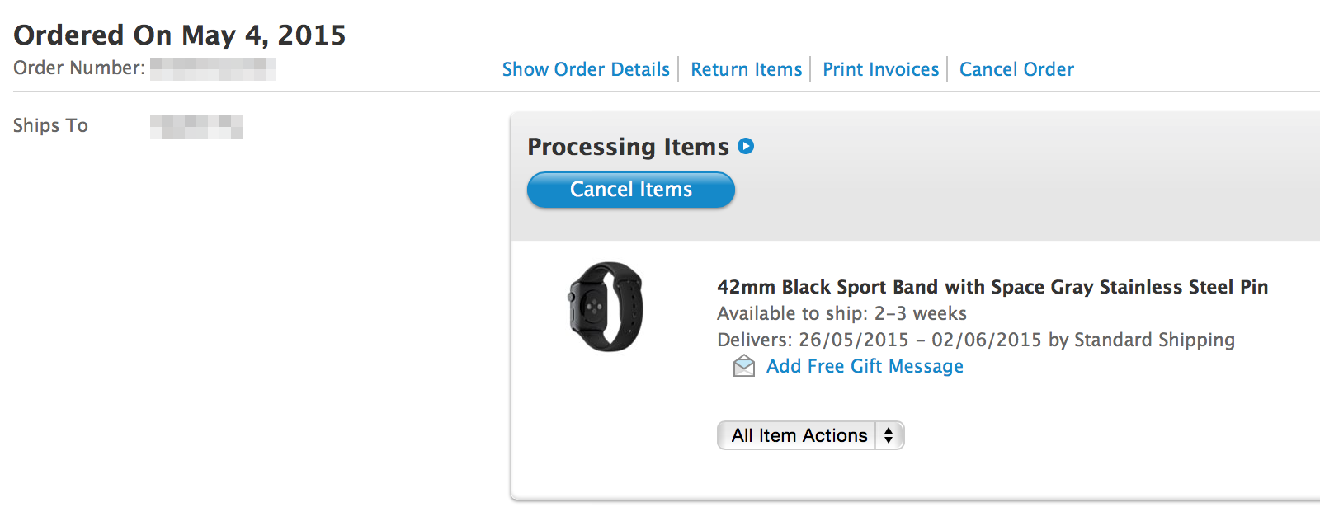Click the blue arrow beside Processing Items
This screenshot has height=526, width=1320.
[746, 146]
